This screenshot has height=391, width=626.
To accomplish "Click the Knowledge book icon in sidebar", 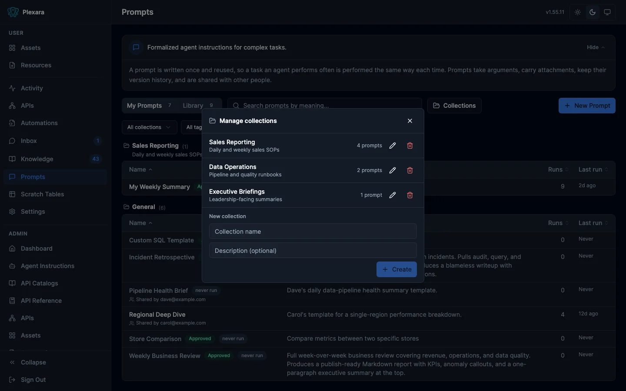I will click(x=12, y=159).
